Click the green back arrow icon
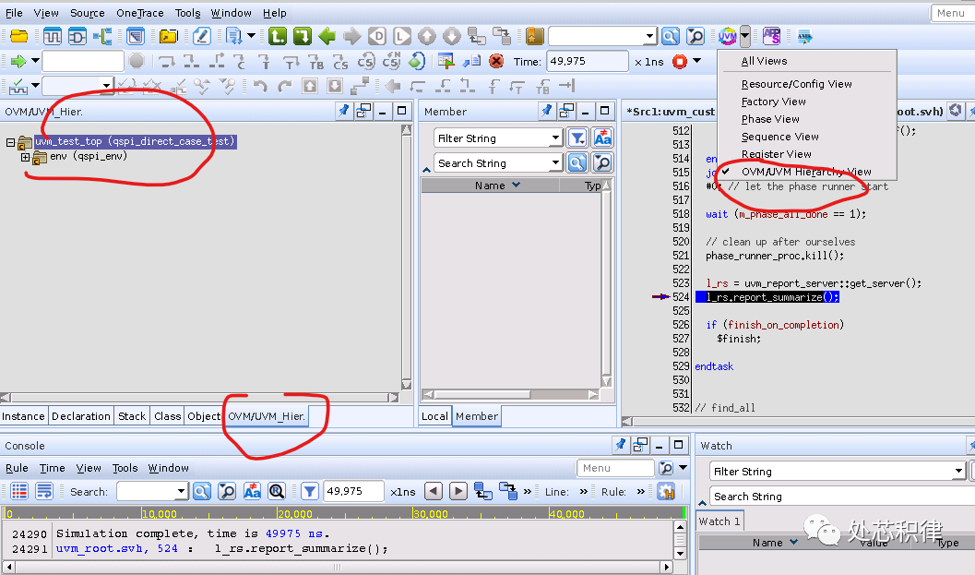Image resolution: width=975 pixels, height=575 pixels. pyautogui.click(x=327, y=36)
